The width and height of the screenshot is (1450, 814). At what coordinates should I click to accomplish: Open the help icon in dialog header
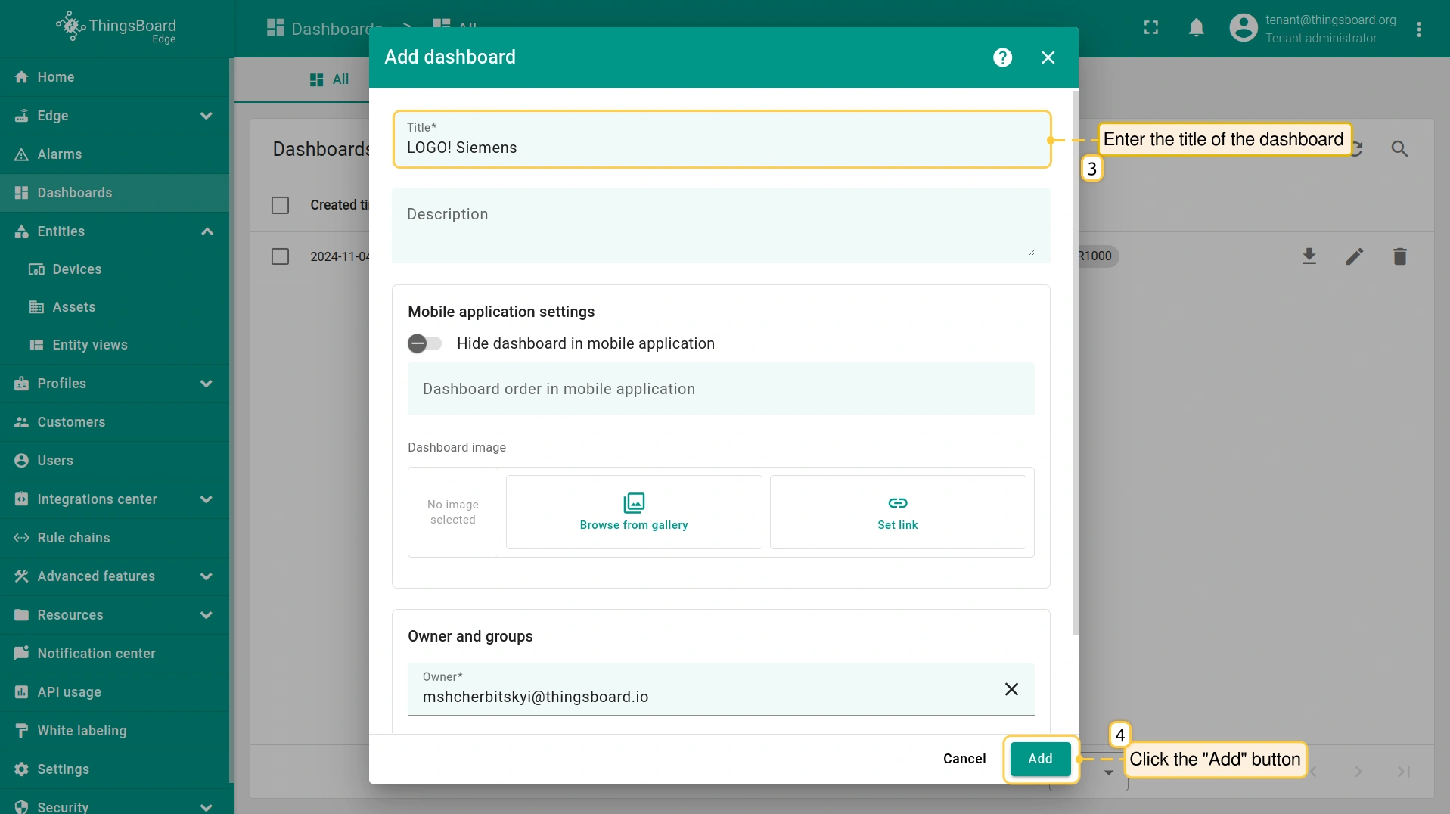tap(1002, 57)
